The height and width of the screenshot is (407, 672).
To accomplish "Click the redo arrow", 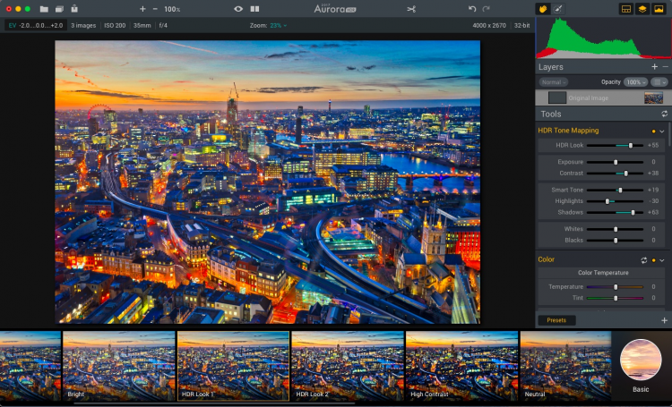I will 487,8.
